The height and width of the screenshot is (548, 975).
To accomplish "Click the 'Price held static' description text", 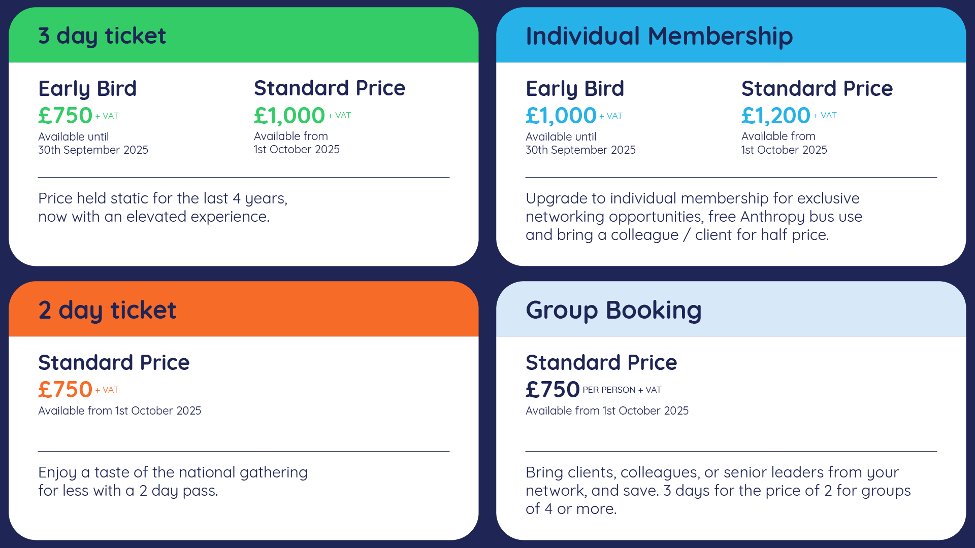I will click(x=163, y=208).
